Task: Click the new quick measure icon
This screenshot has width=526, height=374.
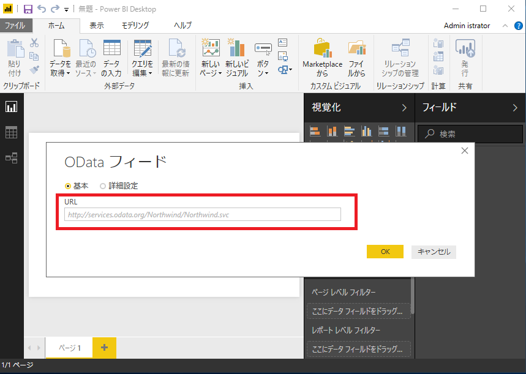Action: pyautogui.click(x=438, y=70)
